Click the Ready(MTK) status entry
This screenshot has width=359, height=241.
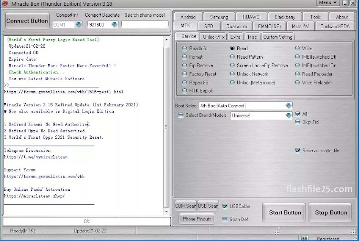point(22,231)
